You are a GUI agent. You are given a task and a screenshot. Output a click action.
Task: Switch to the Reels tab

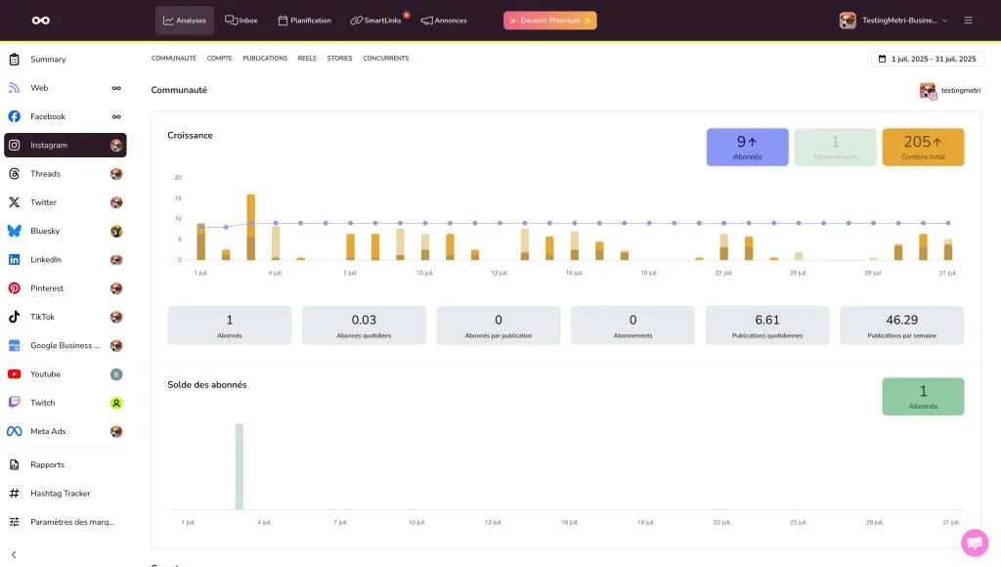pyautogui.click(x=307, y=59)
